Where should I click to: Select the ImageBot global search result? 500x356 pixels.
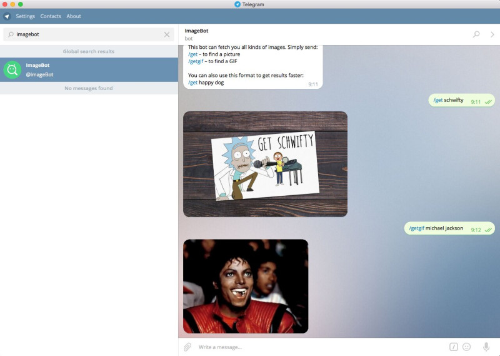coord(89,69)
